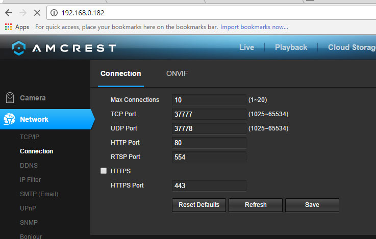Enable the HTTPS checkbox

[104, 171]
